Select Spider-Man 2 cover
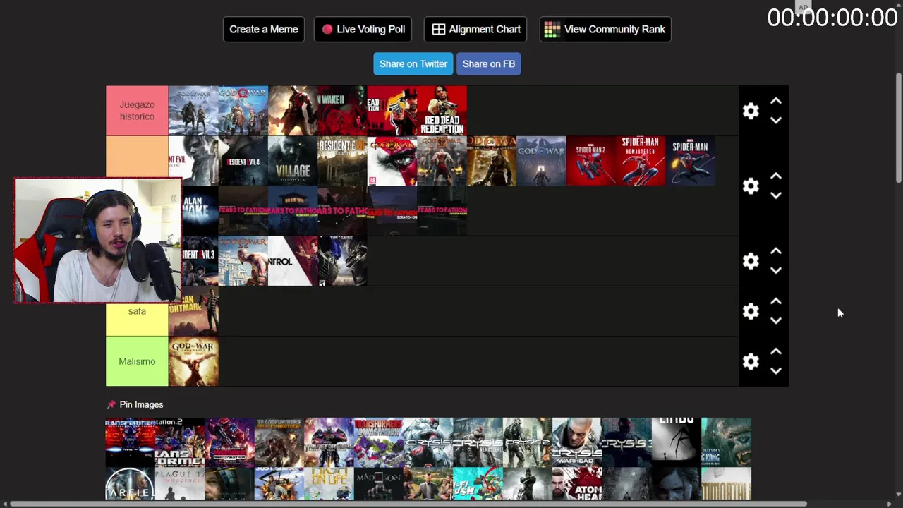Screen dimensions: 903x508 pyautogui.click(x=590, y=161)
